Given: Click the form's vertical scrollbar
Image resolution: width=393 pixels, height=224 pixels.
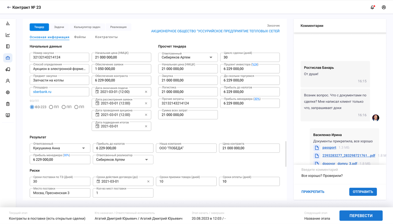Looking at the screenshot, I should tap(286, 154).
